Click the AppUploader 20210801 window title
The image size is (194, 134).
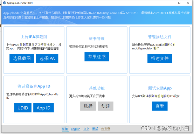click(20, 3)
